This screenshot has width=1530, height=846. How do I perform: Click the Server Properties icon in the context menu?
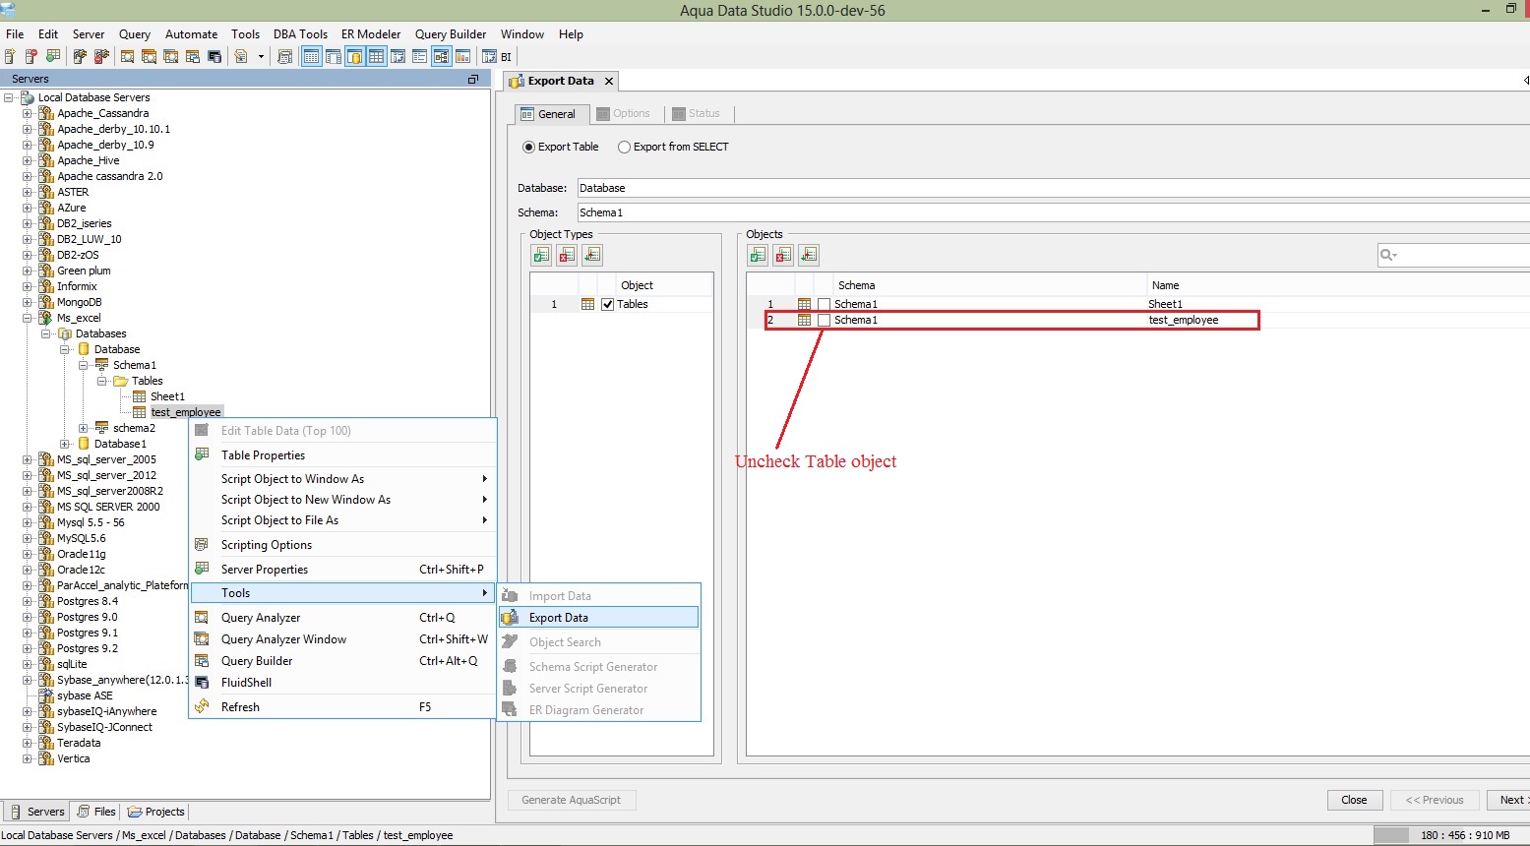202,569
